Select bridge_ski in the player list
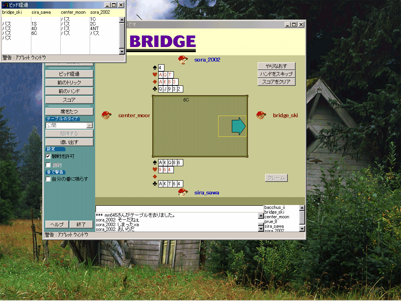 point(275,212)
